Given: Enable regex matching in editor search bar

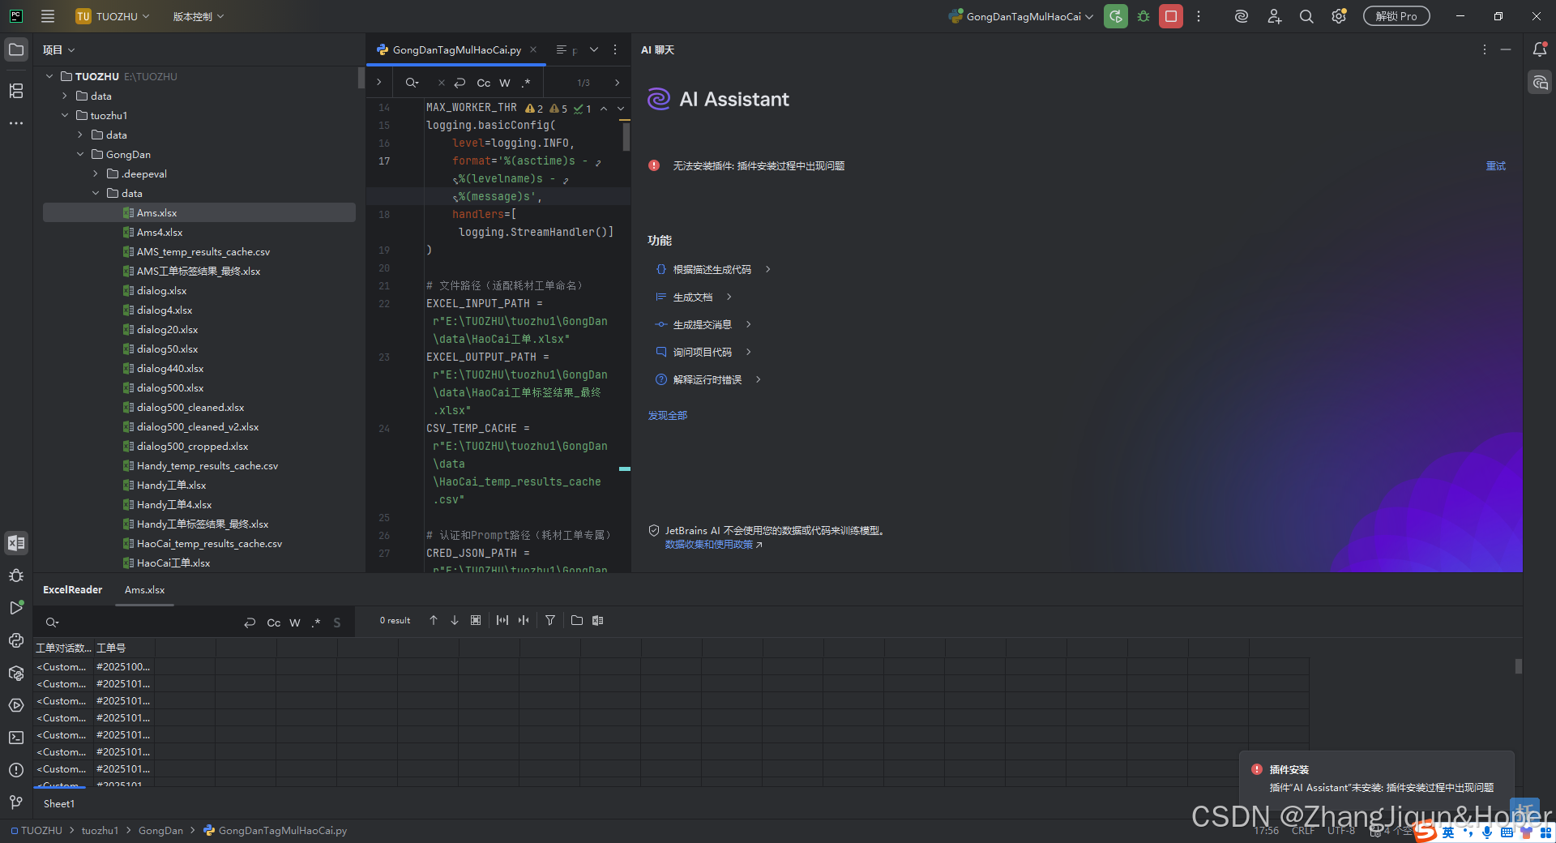Looking at the screenshot, I should [525, 83].
